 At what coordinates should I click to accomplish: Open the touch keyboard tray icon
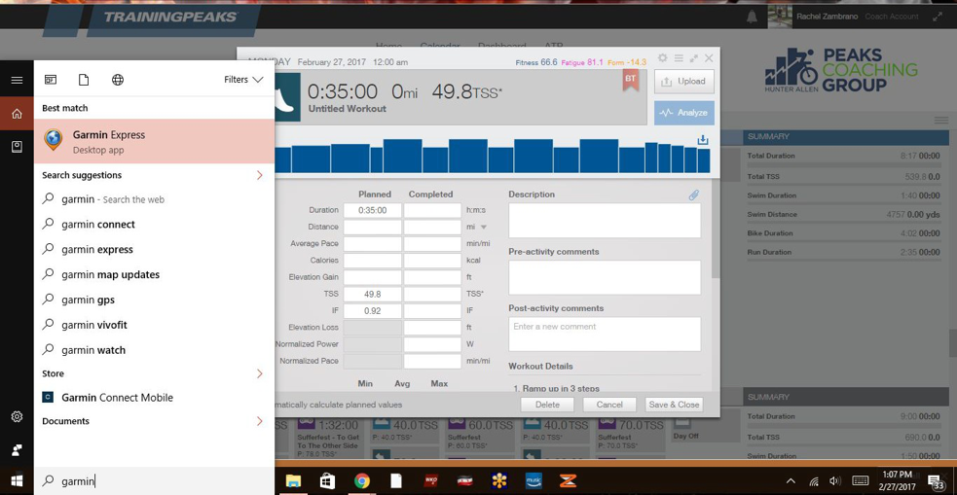point(860,481)
